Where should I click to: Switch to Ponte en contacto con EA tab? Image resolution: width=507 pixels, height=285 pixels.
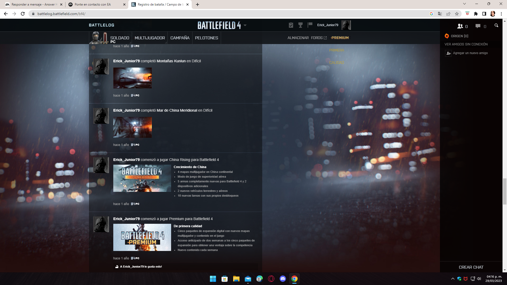tap(96, 4)
